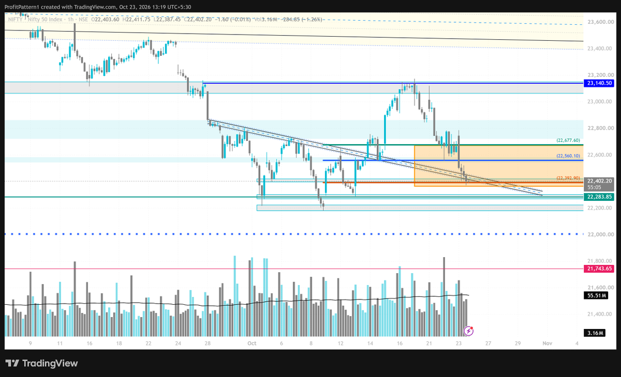Click the Nov label on time axis
The image size is (621, 377).
coord(547,343)
